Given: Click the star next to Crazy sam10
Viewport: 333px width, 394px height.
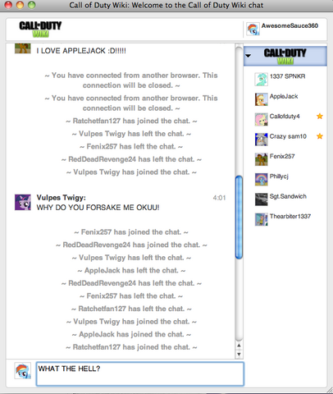Looking at the screenshot, I should (x=320, y=136).
